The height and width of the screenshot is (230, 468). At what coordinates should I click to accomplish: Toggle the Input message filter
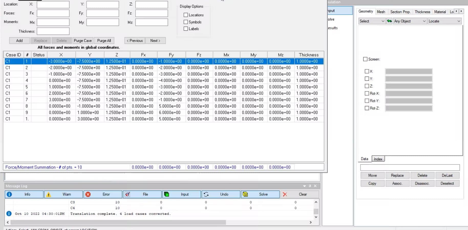(182, 194)
